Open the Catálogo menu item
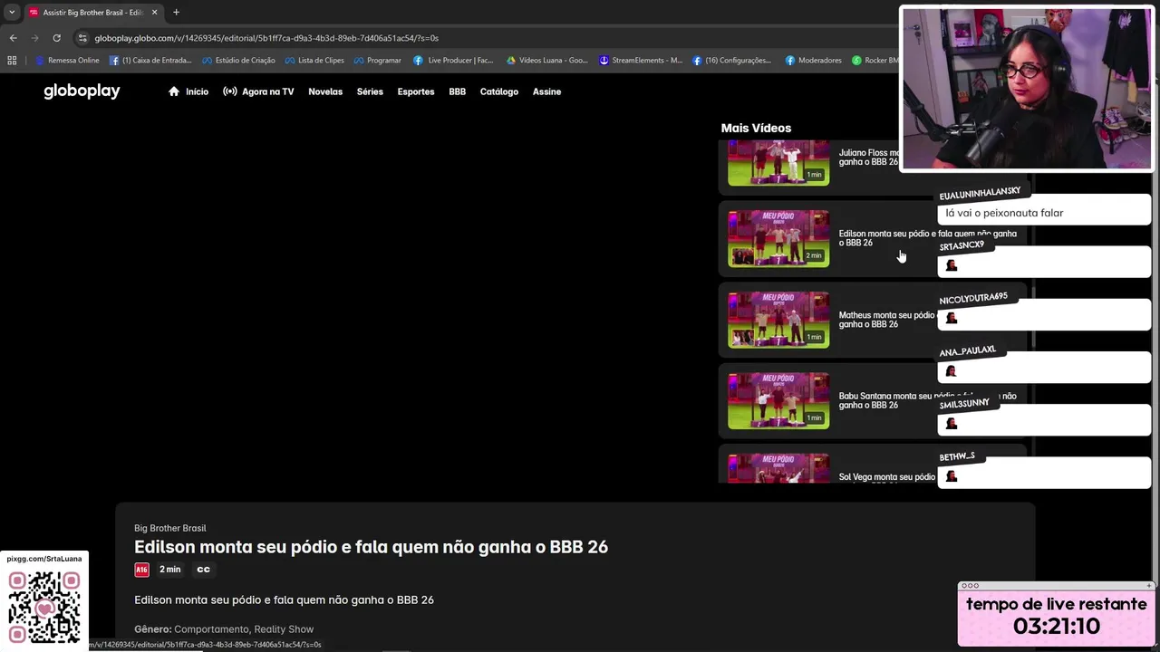Screen dimensions: 1160x652 (x=499, y=91)
